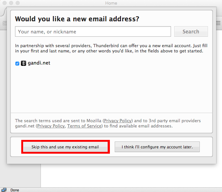222x192 pixels.
Task: Open the gandi.net Terms of Service link
Action: 84,126
